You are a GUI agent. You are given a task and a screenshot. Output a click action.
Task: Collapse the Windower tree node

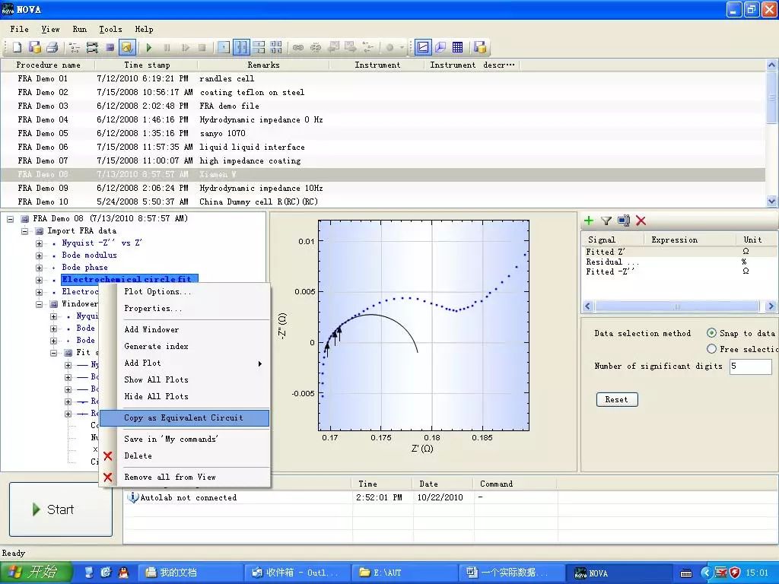click(x=40, y=304)
